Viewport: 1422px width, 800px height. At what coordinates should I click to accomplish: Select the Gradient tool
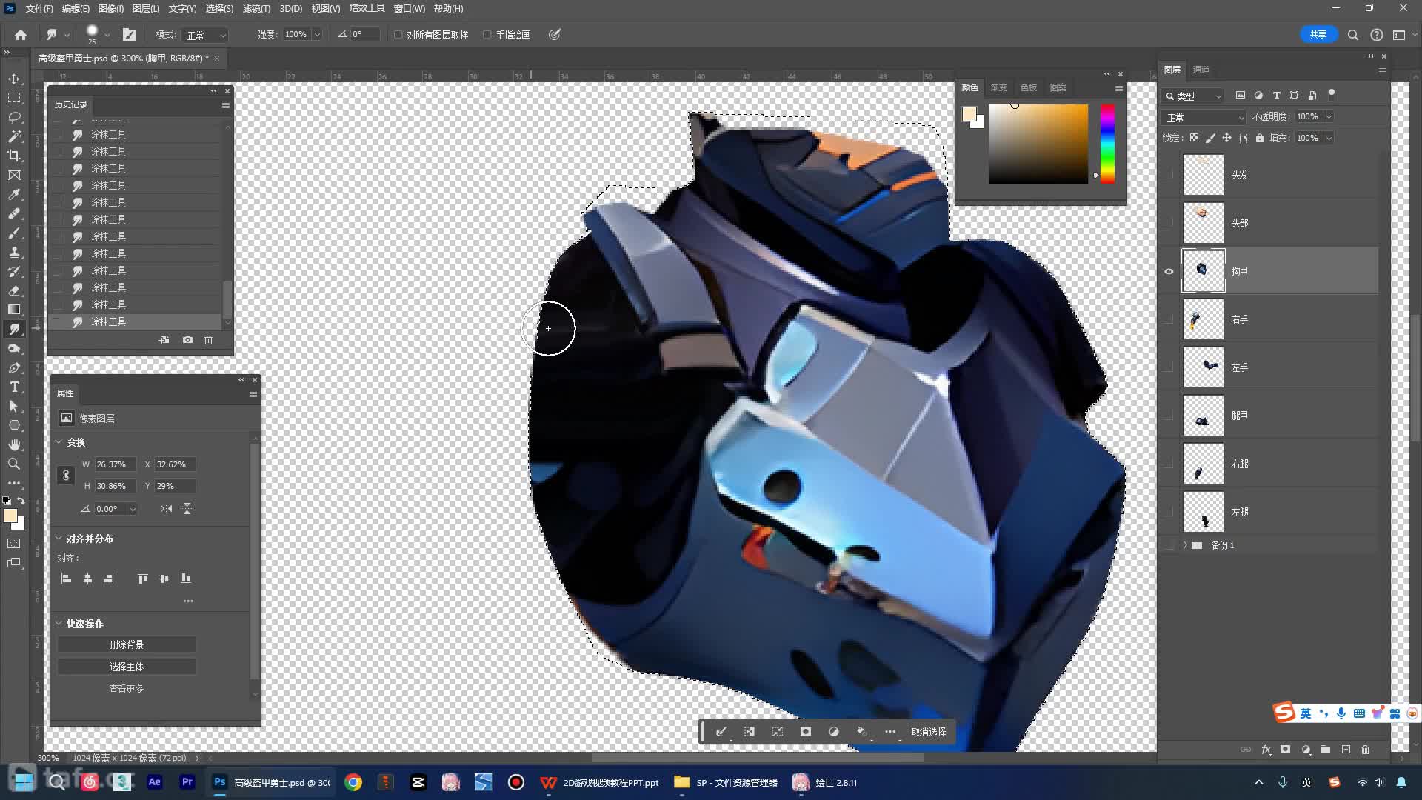tap(14, 310)
